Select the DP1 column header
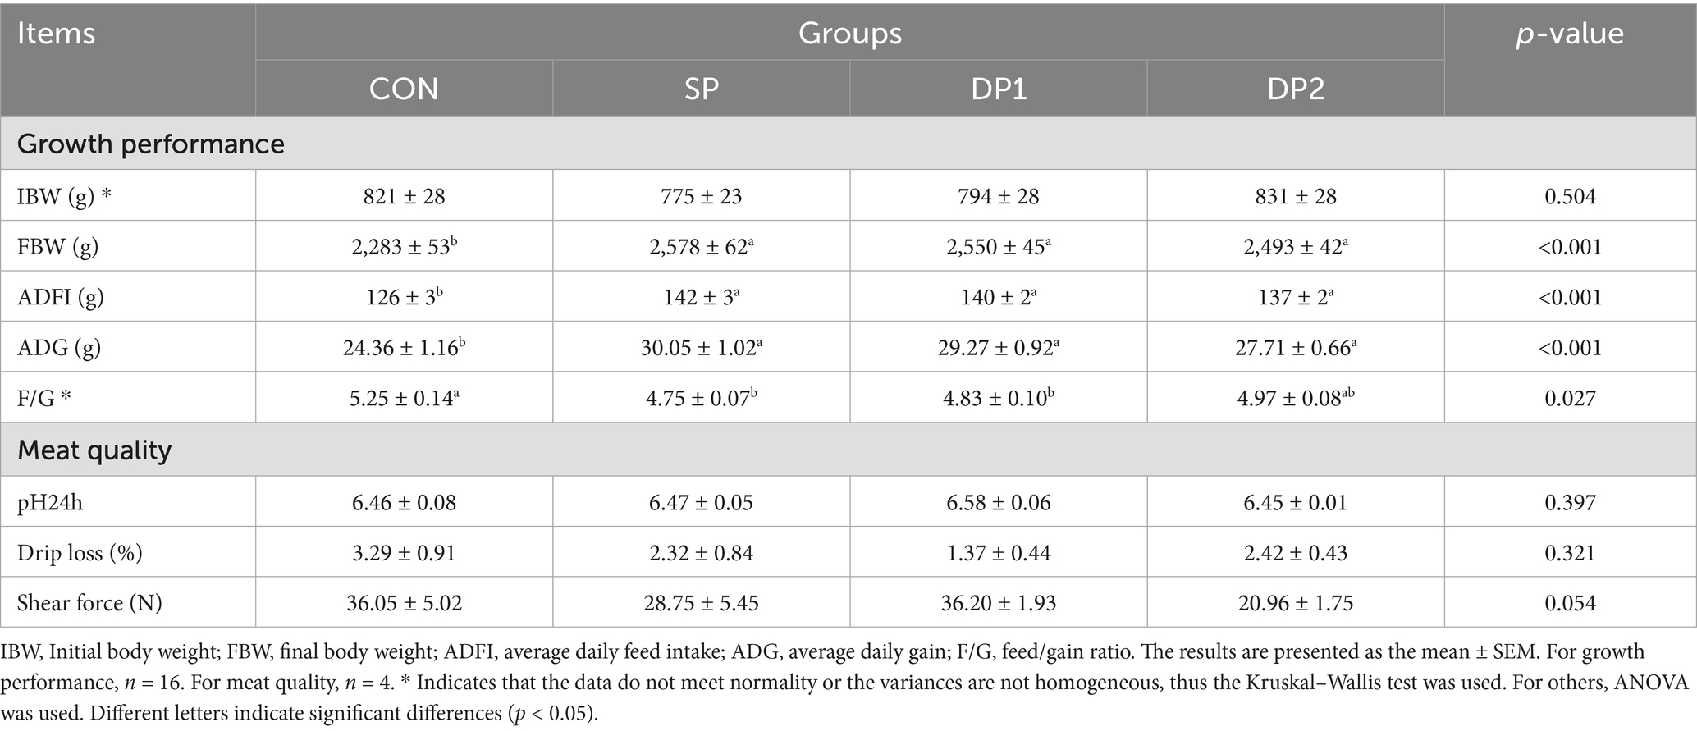The image size is (1697, 731). (998, 89)
